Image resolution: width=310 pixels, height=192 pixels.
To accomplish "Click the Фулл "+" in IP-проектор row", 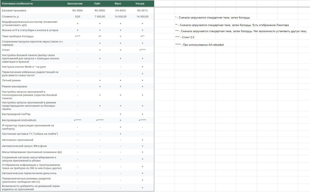I will coord(121,127).
